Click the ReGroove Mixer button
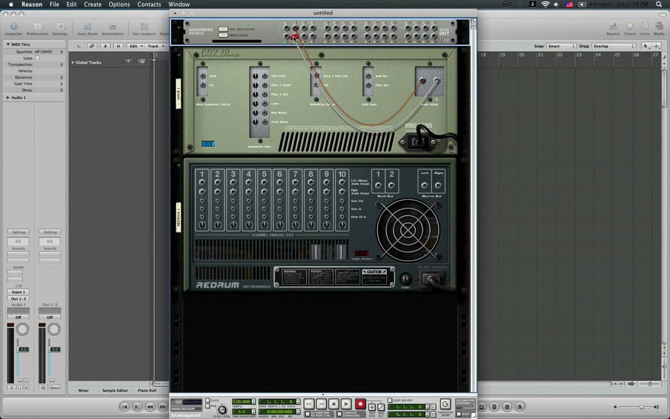 pyautogui.click(x=446, y=404)
